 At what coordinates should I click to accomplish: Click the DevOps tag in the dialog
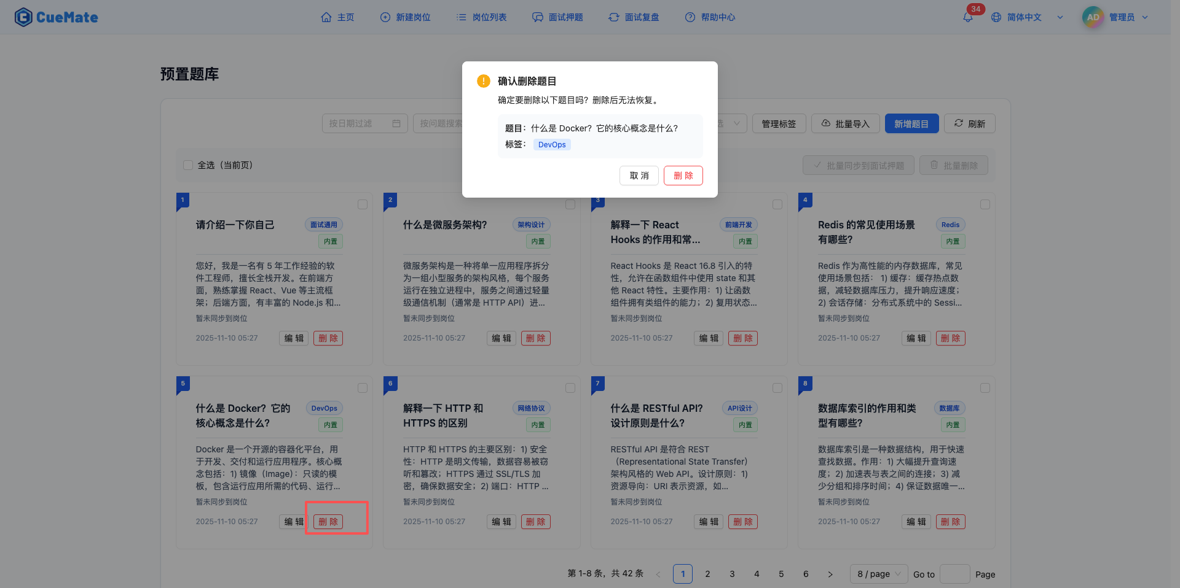pyautogui.click(x=551, y=144)
